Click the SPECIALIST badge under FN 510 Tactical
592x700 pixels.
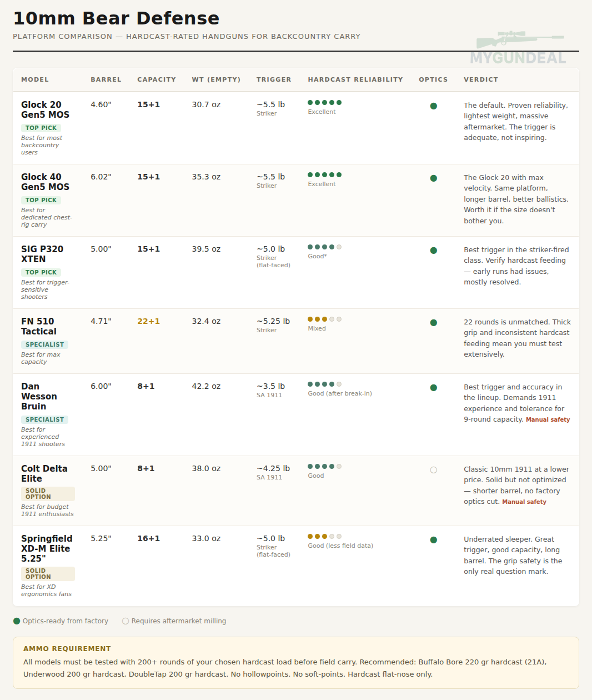pos(44,344)
